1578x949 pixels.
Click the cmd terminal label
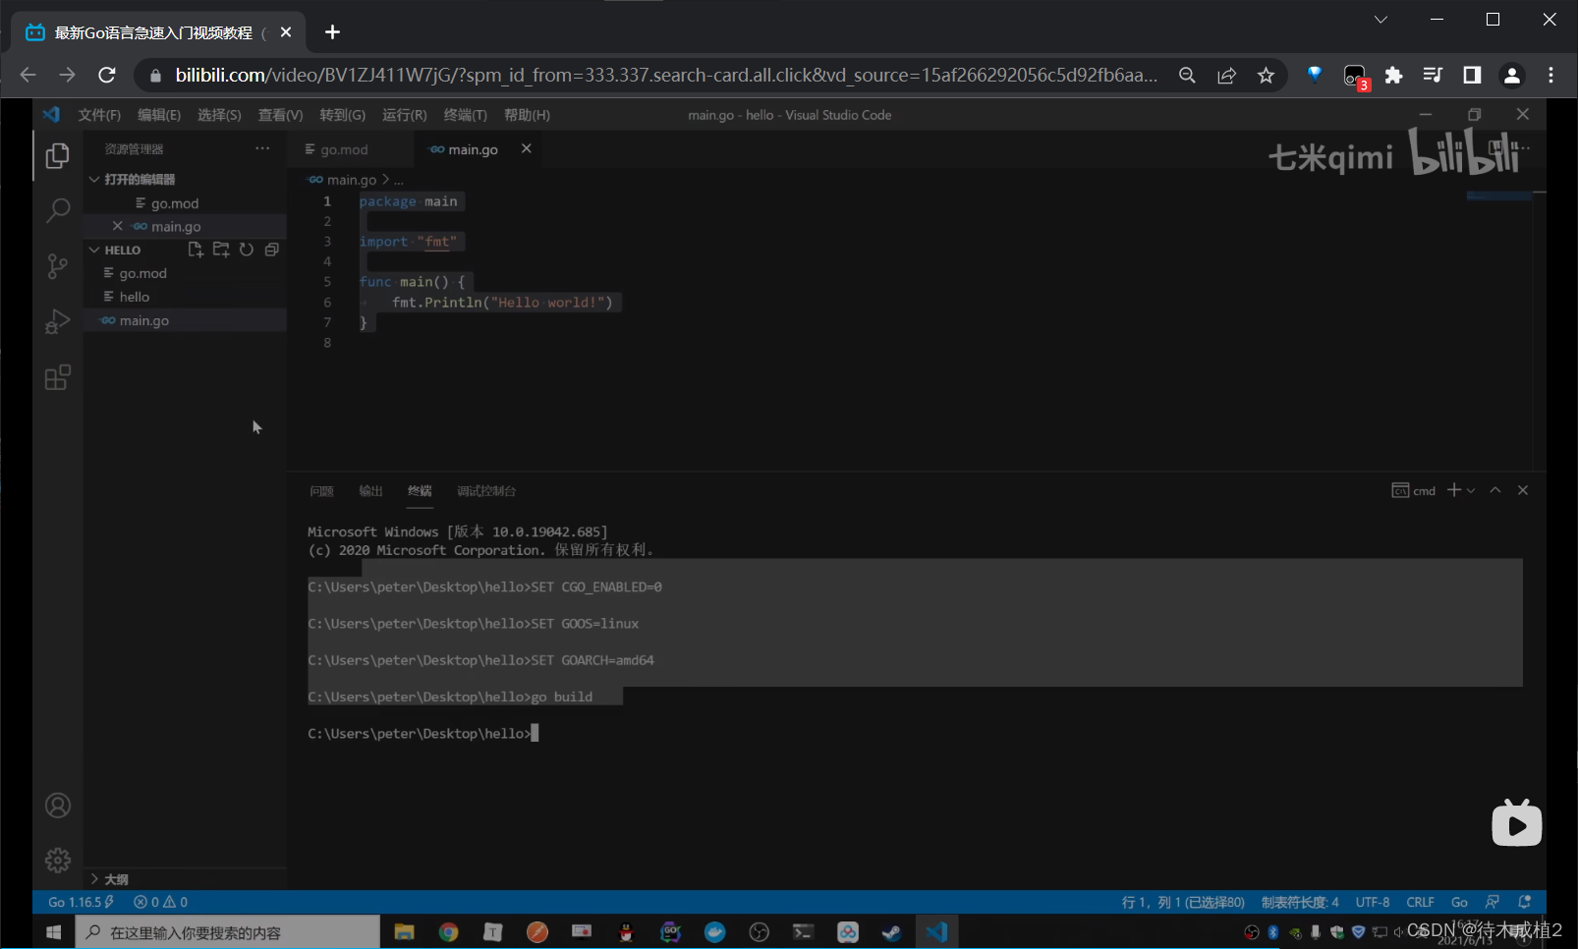click(1414, 490)
